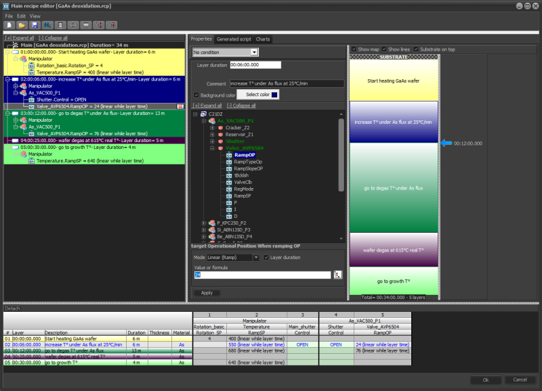This screenshot has width=542, height=391.
Task: Click the C21DZ root node icon
Action: click(203, 114)
